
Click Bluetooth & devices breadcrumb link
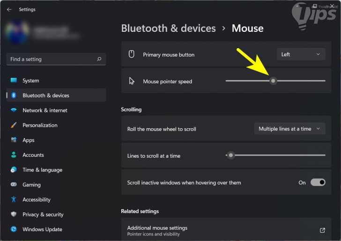click(x=168, y=28)
